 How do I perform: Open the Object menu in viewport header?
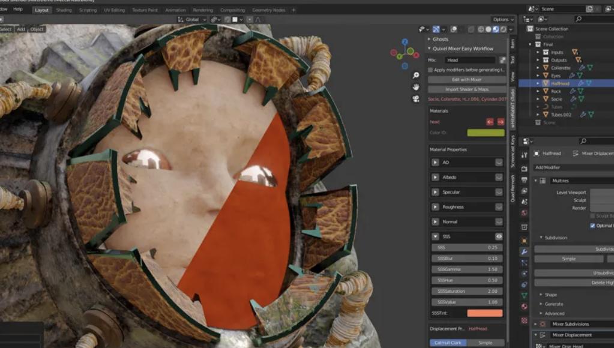37,29
